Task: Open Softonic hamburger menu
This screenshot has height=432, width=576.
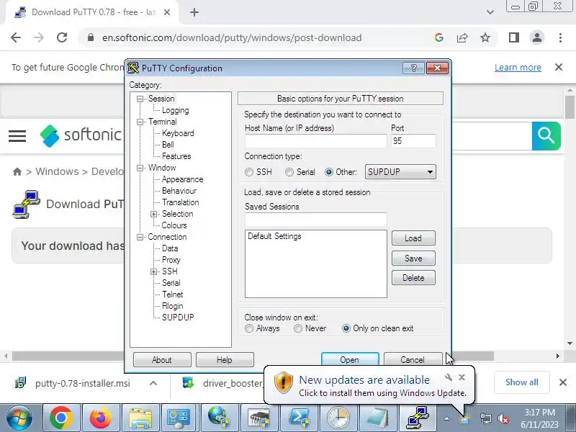Action: (17, 136)
